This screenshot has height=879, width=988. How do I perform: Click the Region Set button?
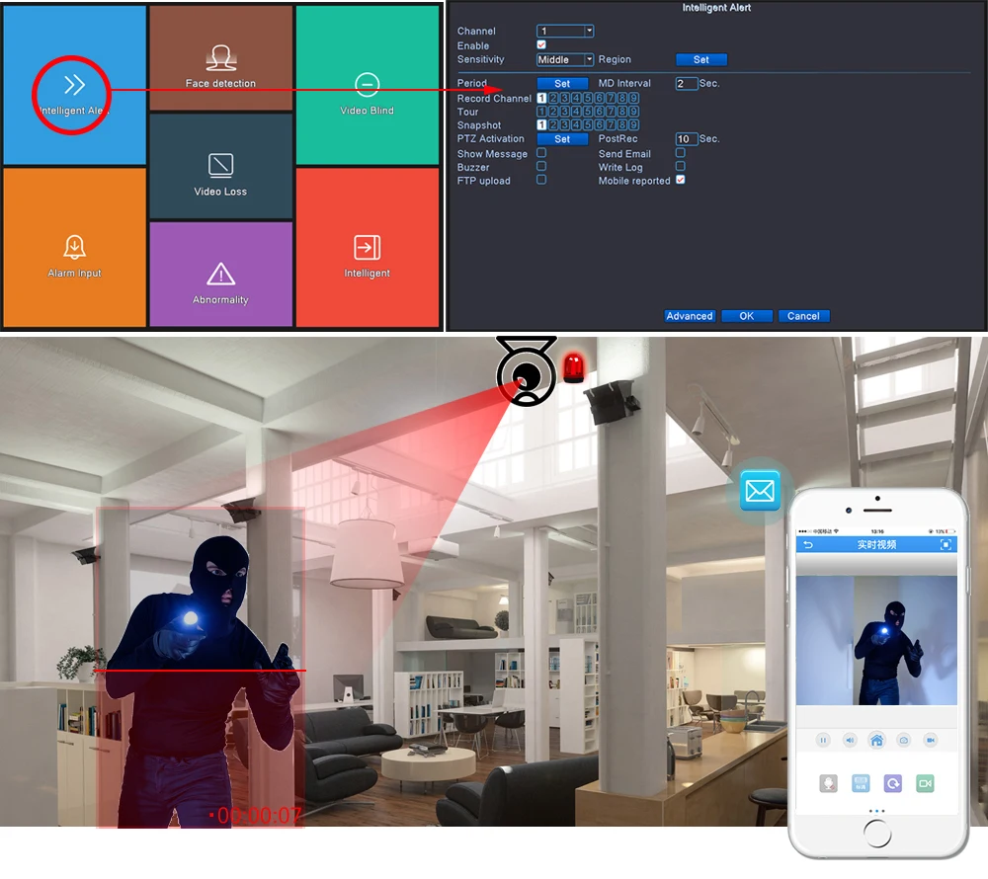pyautogui.click(x=701, y=59)
